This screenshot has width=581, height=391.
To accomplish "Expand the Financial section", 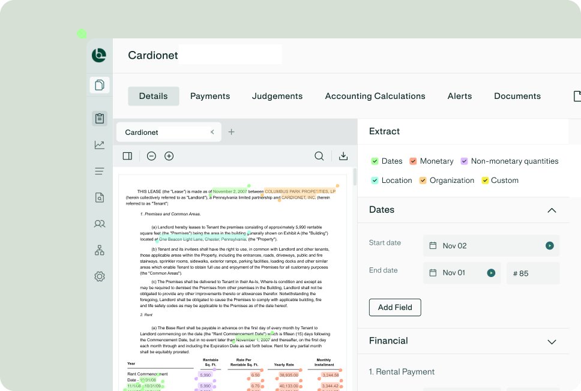I will tap(552, 342).
